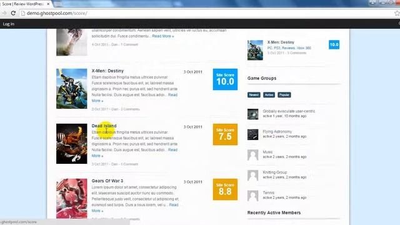This screenshot has width=400, height=225.
Task: Click the Tennis group default avatar
Action: [252, 196]
